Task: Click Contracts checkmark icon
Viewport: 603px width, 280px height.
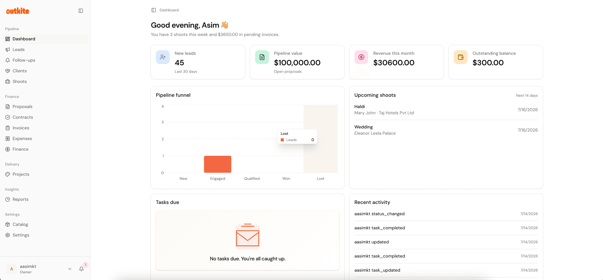Action: click(8, 117)
